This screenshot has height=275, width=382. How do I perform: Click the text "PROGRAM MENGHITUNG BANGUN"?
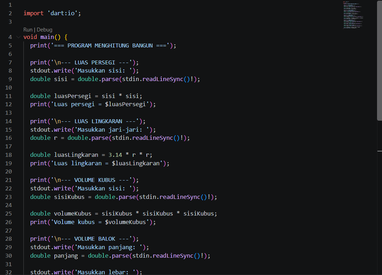(x=110, y=46)
